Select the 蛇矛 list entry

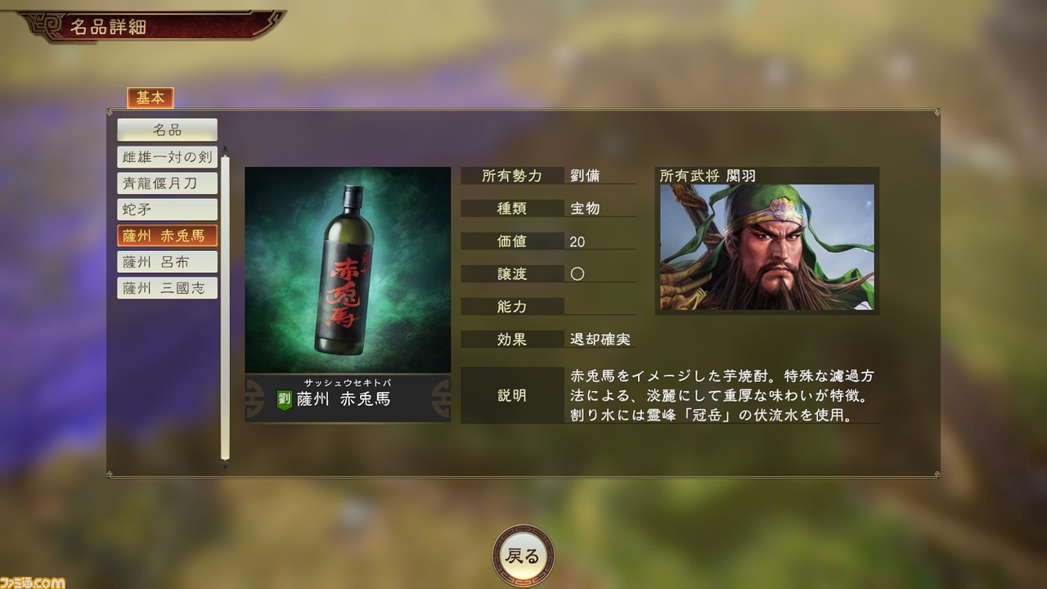point(167,209)
